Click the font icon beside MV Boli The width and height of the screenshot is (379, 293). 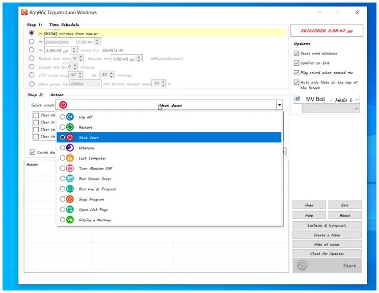[x=298, y=99]
